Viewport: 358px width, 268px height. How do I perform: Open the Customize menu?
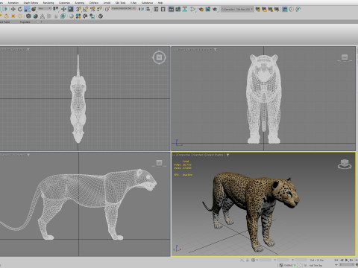64,2
